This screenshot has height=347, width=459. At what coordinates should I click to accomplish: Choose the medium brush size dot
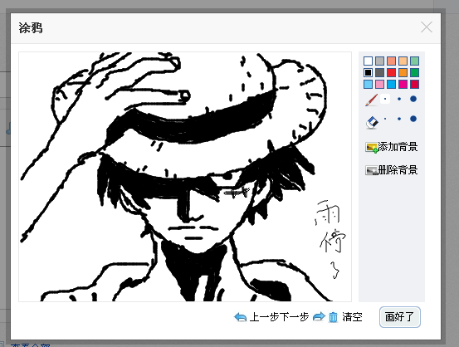click(x=399, y=99)
